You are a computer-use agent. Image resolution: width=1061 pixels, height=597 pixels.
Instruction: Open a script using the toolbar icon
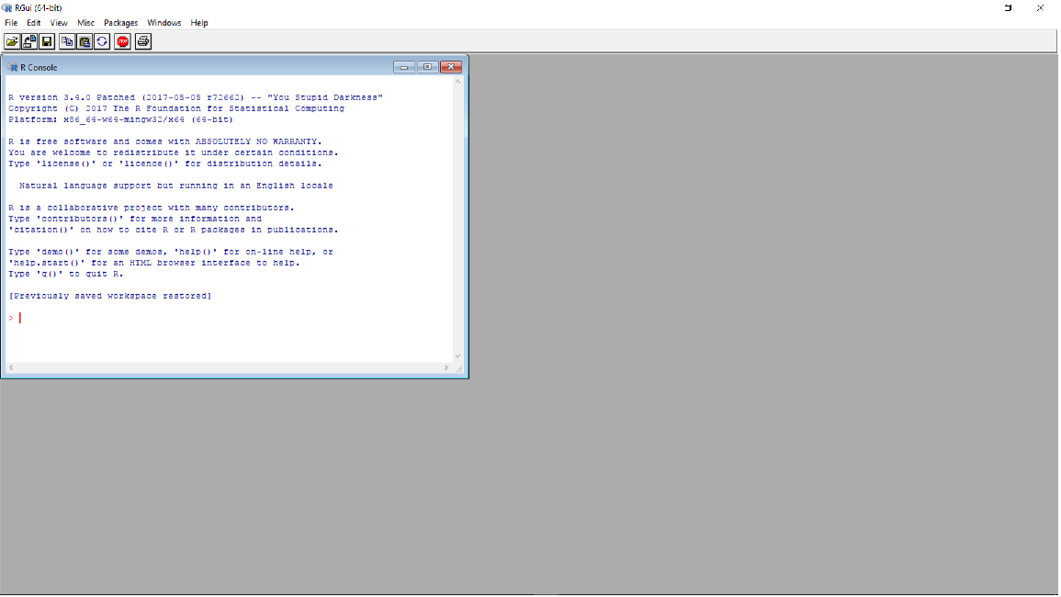pos(12,40)
